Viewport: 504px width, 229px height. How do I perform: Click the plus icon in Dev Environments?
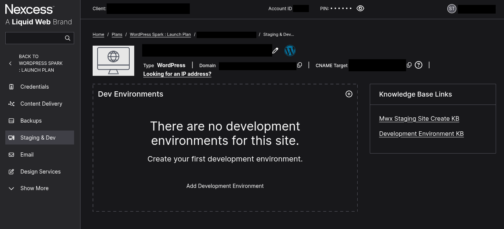click(349, 94)
